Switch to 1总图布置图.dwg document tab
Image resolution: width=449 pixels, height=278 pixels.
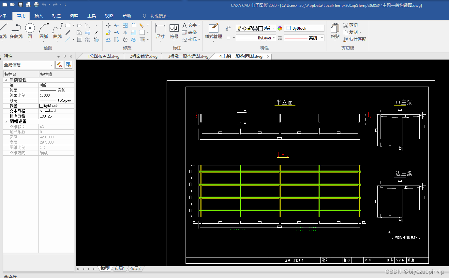coord(103,56)
